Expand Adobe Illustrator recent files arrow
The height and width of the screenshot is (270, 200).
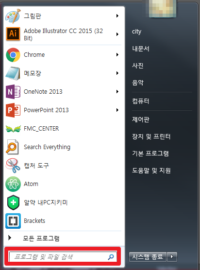[x=117, y=34]
